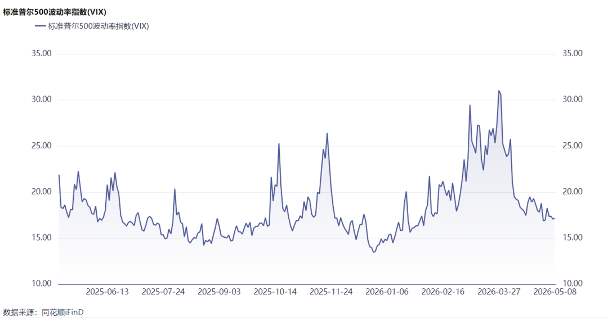The height and width of the screenshot is (318, 608).
Task: Click the left axis 10.00 label
Action: point(42,284)
